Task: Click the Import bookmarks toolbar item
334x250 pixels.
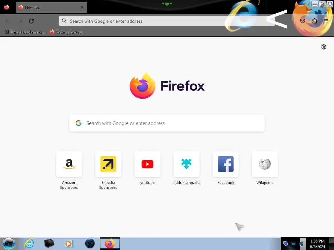Action: [x=25, y=32]
